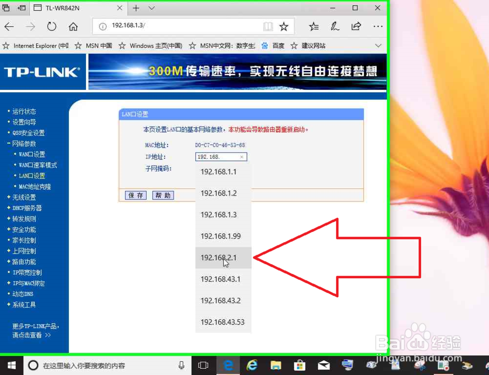
Task: Refresh the router configuration page
Action: 52,27
